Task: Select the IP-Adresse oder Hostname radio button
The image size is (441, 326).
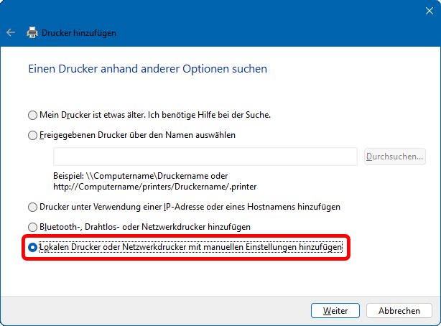Action: tap(32, 207)
